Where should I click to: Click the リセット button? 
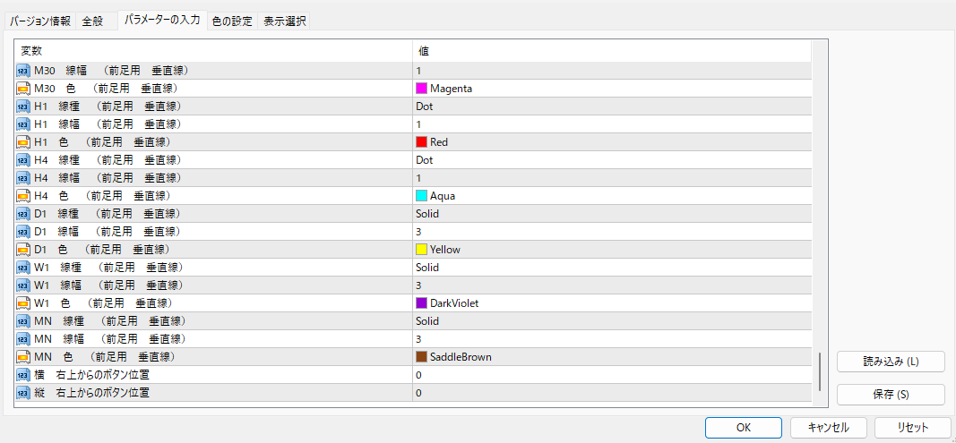coord(913,428)
